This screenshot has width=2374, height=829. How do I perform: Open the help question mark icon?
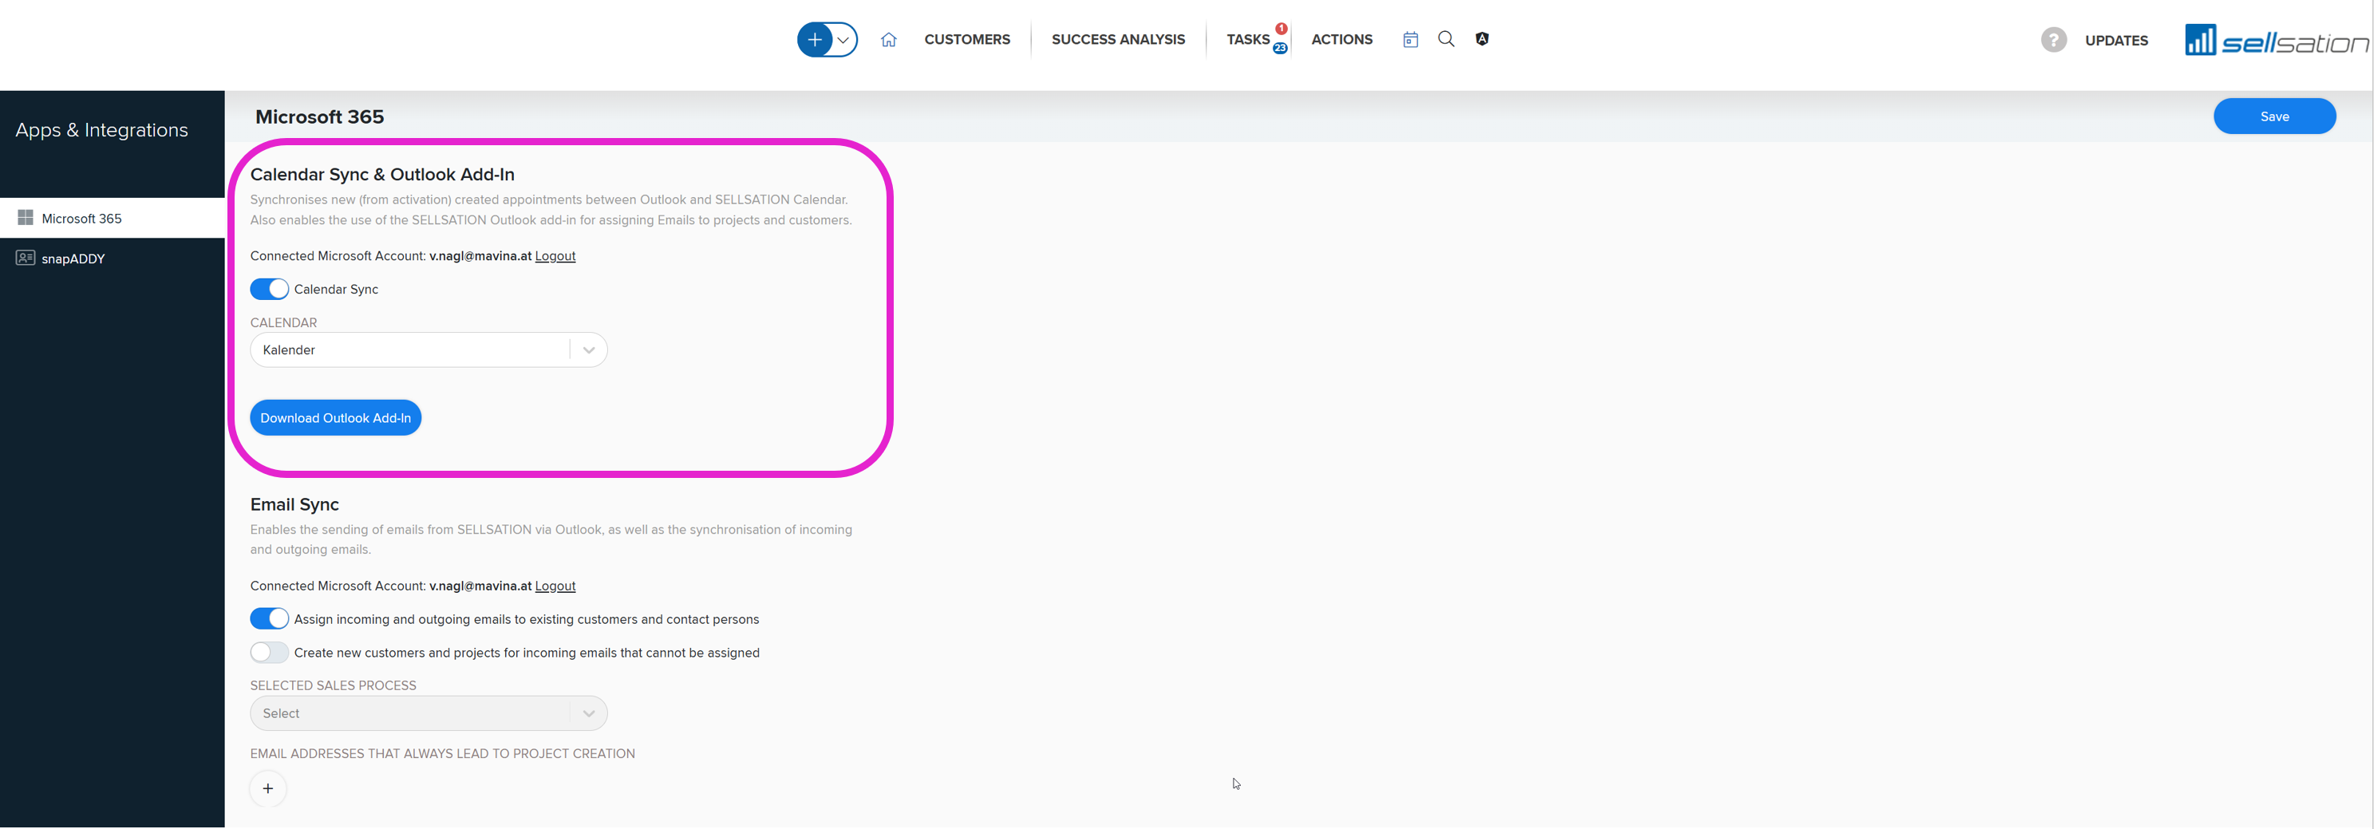coord(2053,40)
